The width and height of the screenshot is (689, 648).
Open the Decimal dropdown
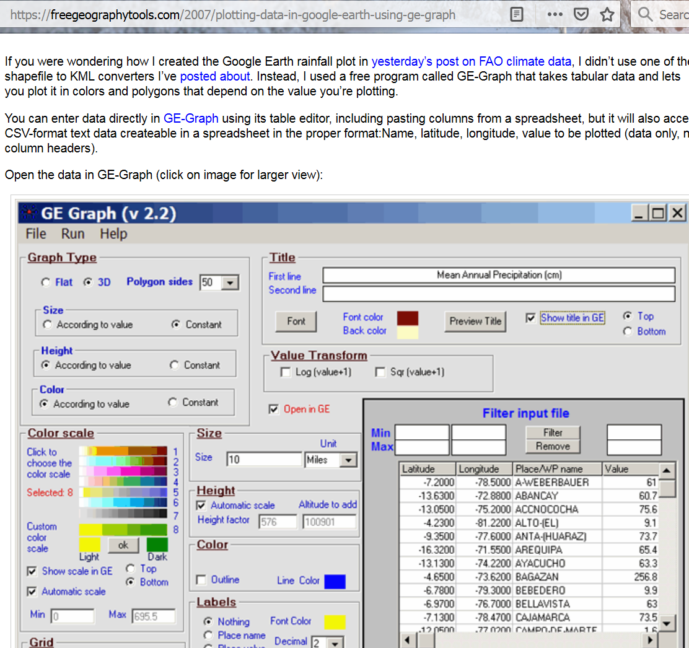(x=335, y=643)
